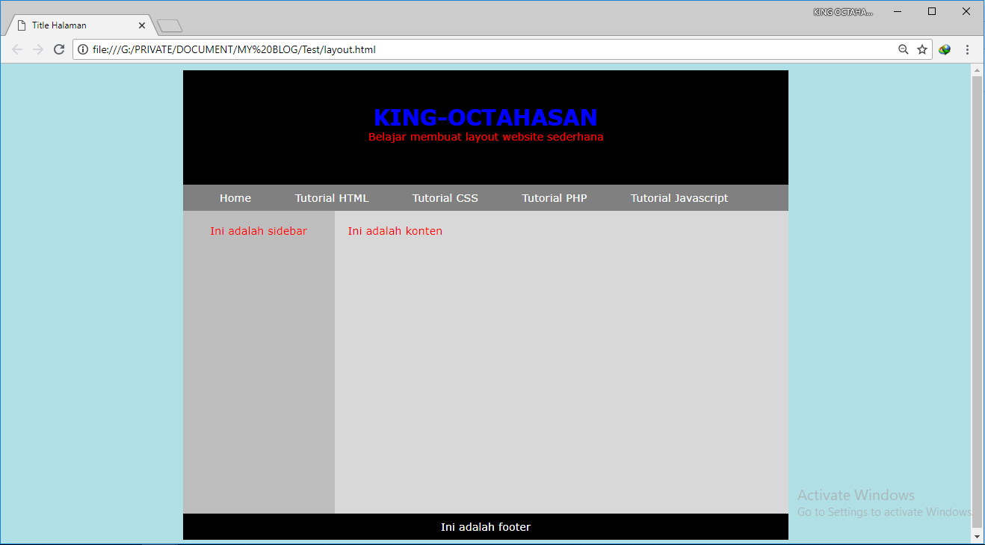Viewport: 985px width, 545px height.
Task: Open the Tutorial HTML menu item
Action: click(x=331, y=197)
